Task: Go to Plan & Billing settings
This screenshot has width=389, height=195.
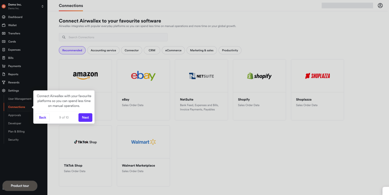Action: (16, 131)
